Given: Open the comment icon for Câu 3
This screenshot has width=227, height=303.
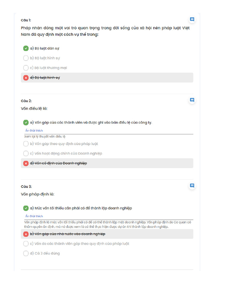Looking at the screenshot, I should point(192,186).
